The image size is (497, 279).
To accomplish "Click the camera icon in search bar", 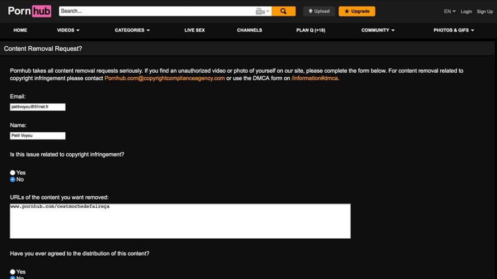I will pyautogui.click(x=261, y=11).
